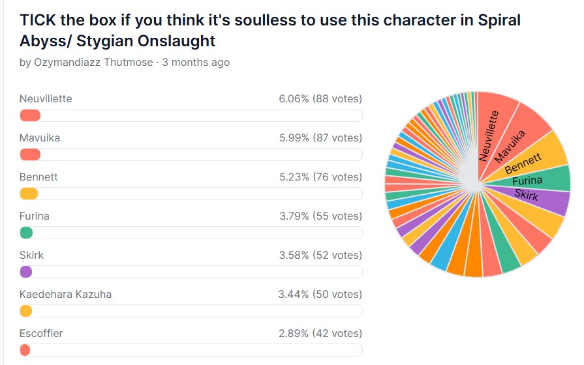The width and height of the screenshot is (584, 365).
Task: Select the Bennett slice in the pie chart
Action: coord(529,161)
